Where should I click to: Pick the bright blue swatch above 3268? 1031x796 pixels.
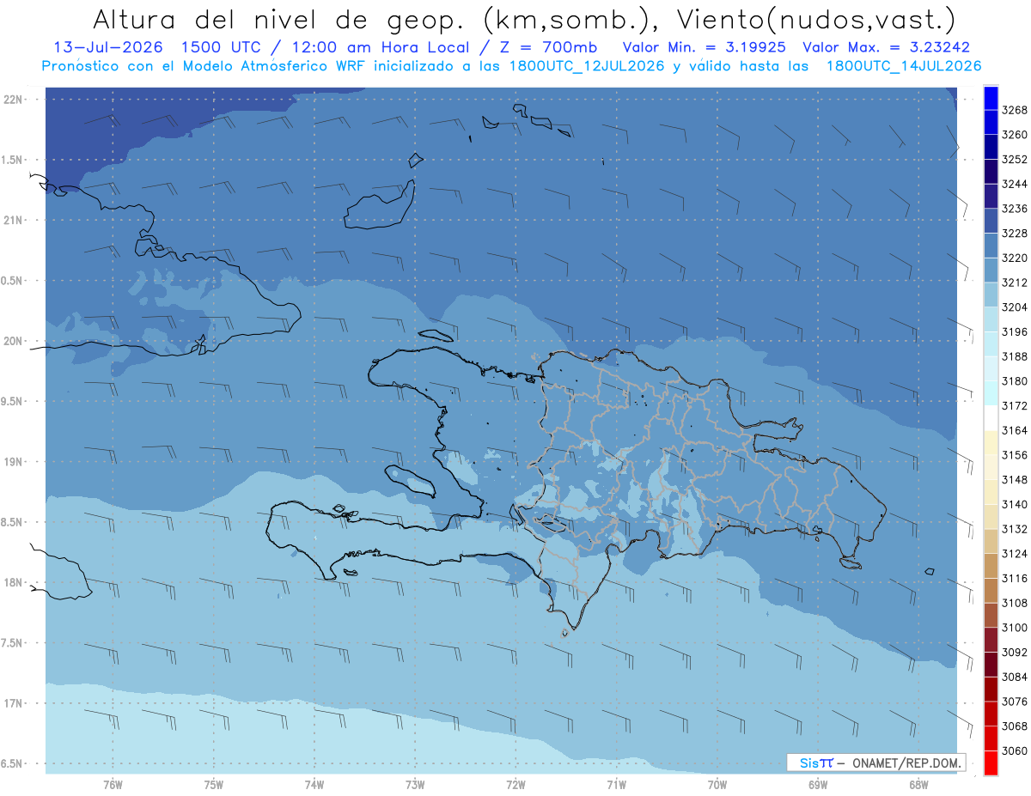pos(991,98)
